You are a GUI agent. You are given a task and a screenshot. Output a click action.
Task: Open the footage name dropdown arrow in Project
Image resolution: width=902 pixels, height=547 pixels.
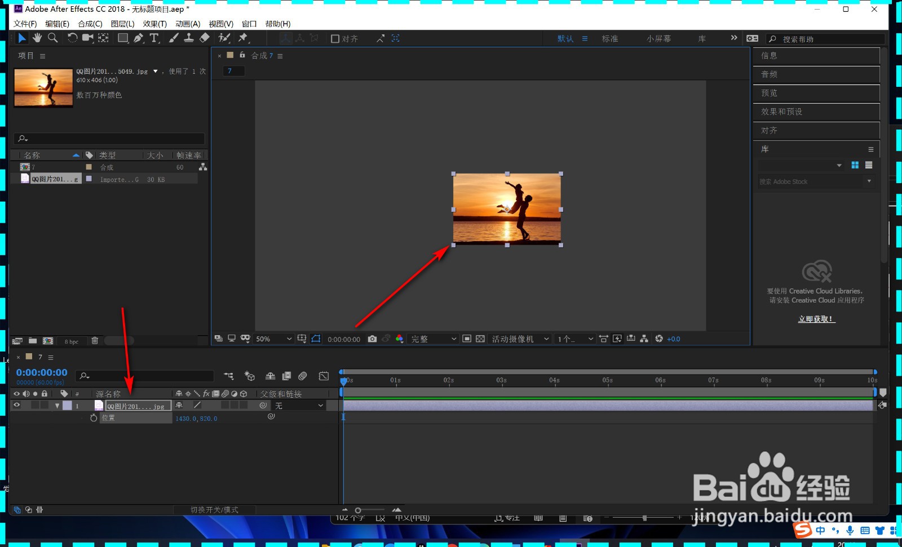156,71
